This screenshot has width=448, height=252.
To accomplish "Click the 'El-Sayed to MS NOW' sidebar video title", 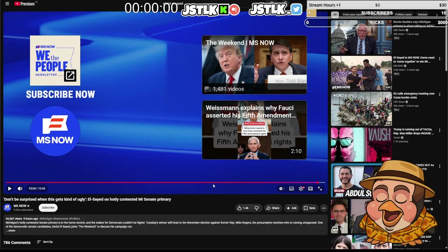I will click(x=414, y=59).
